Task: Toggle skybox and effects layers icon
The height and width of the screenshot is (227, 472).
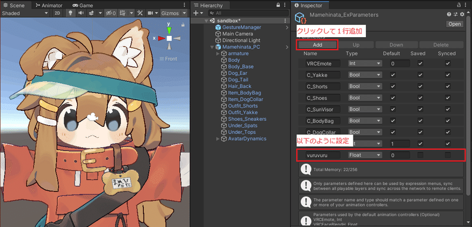Action: (92, 13)
